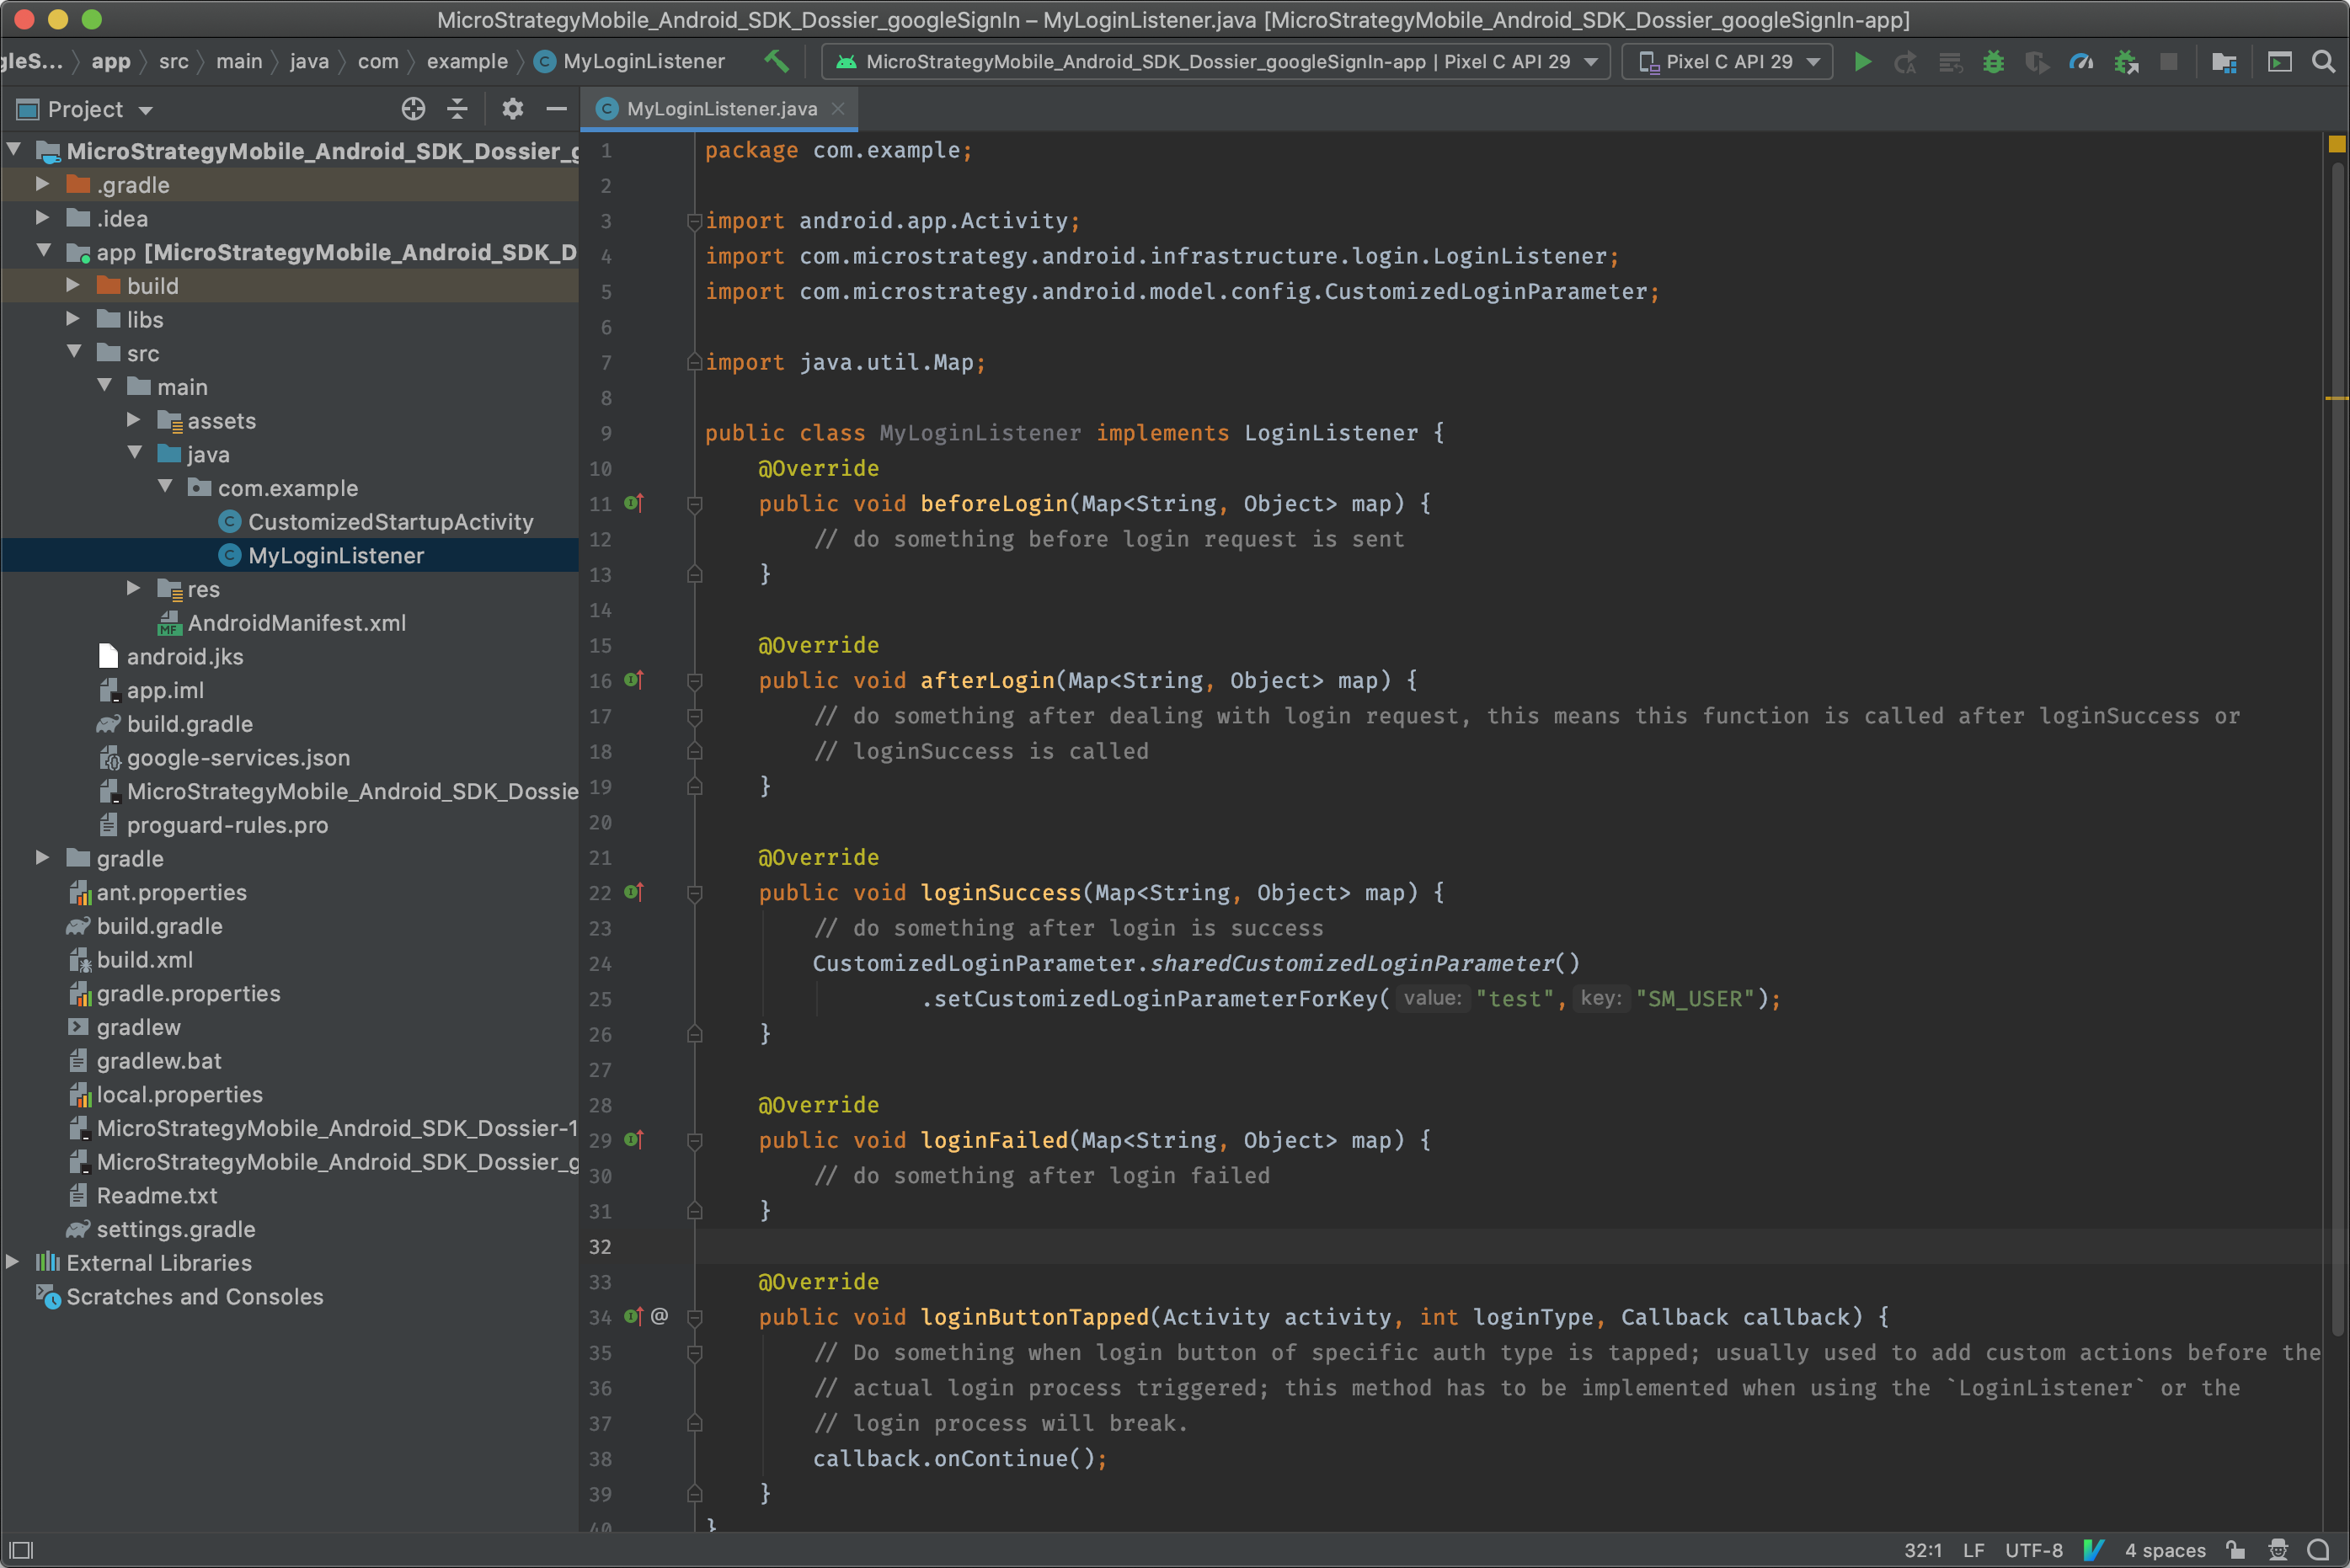Toggle tool window bars in bottom-left corner
The height and width of the screenshot is (1568, 2350).
[x=21, y=1550]
